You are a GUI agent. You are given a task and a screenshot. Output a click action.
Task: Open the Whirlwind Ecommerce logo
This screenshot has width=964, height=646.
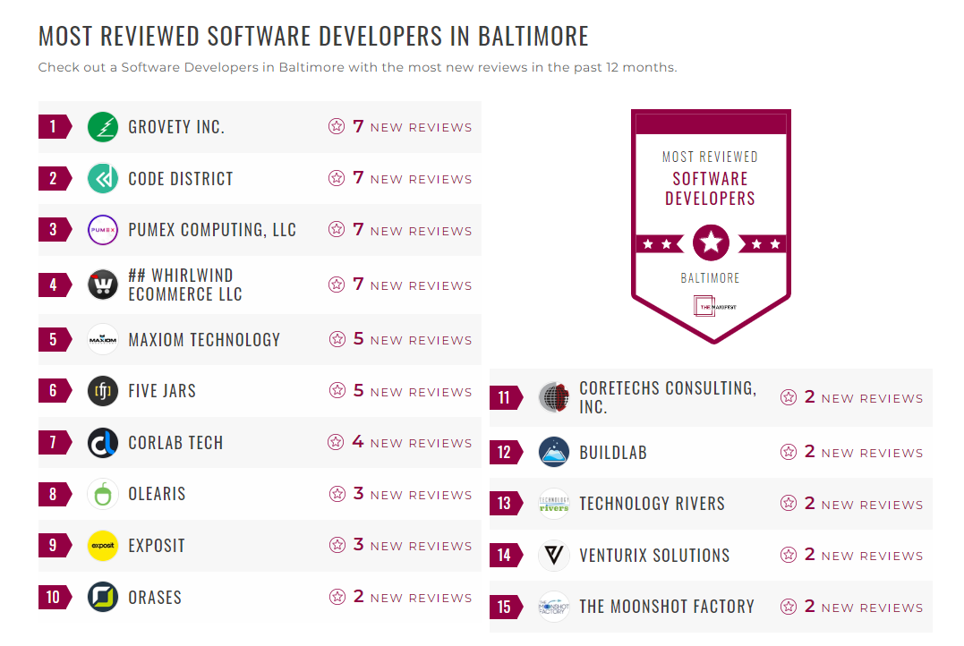point(102,284)
